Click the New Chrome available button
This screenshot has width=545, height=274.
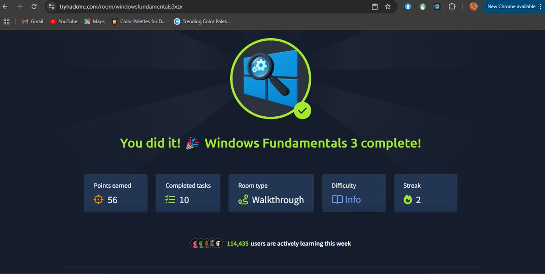(512, 7)
